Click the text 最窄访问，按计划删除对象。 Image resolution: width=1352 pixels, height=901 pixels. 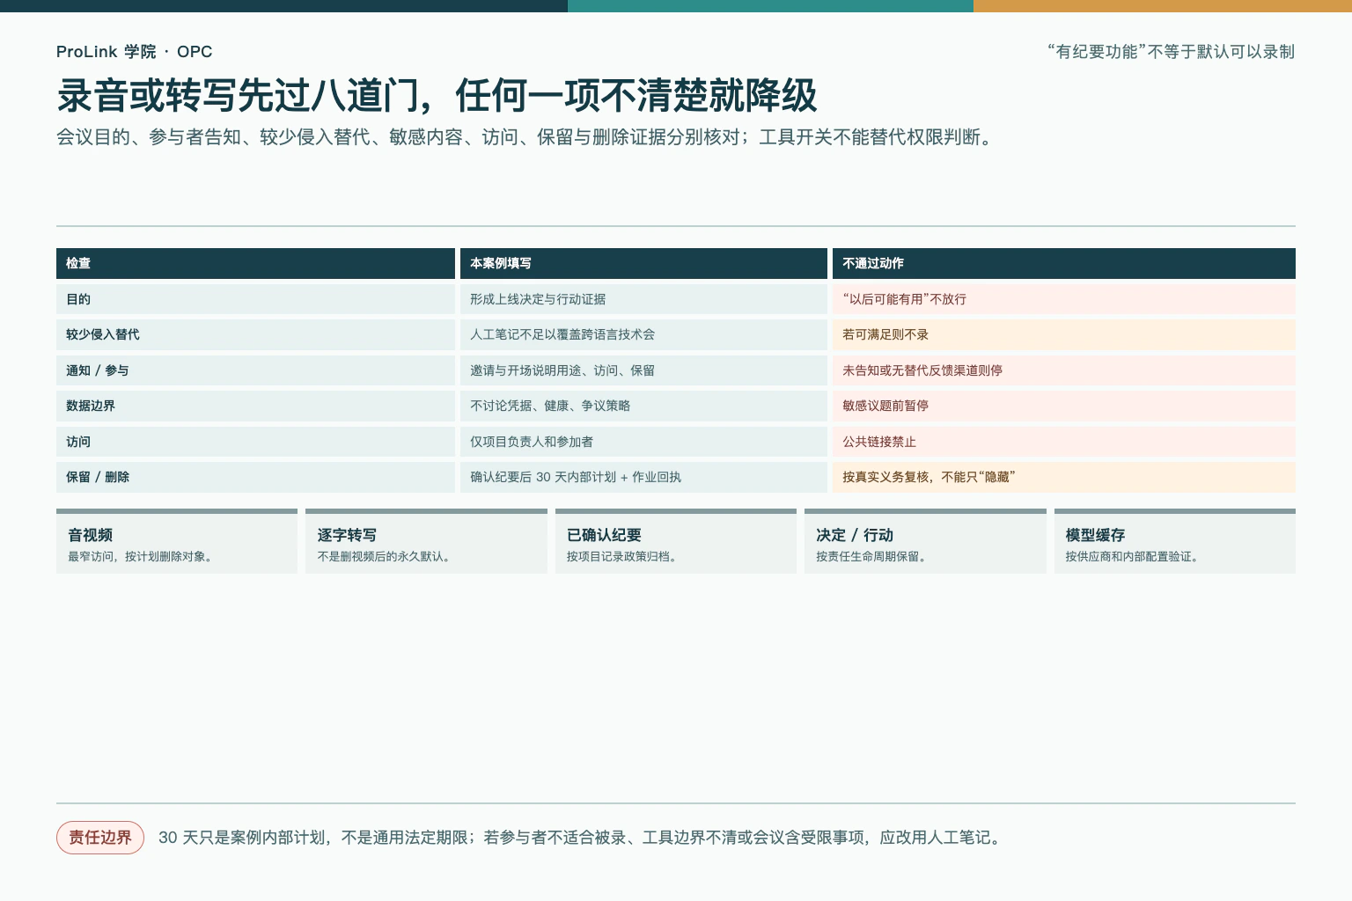142,557
